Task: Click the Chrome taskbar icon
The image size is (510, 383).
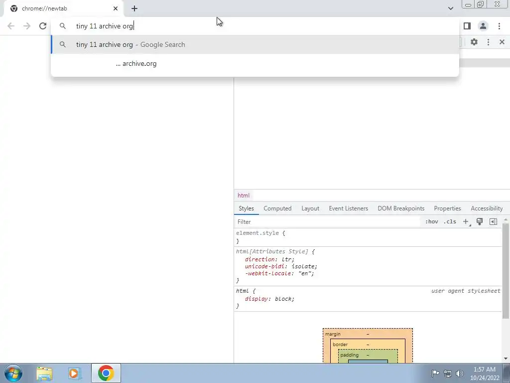Action: coord(106,373)
